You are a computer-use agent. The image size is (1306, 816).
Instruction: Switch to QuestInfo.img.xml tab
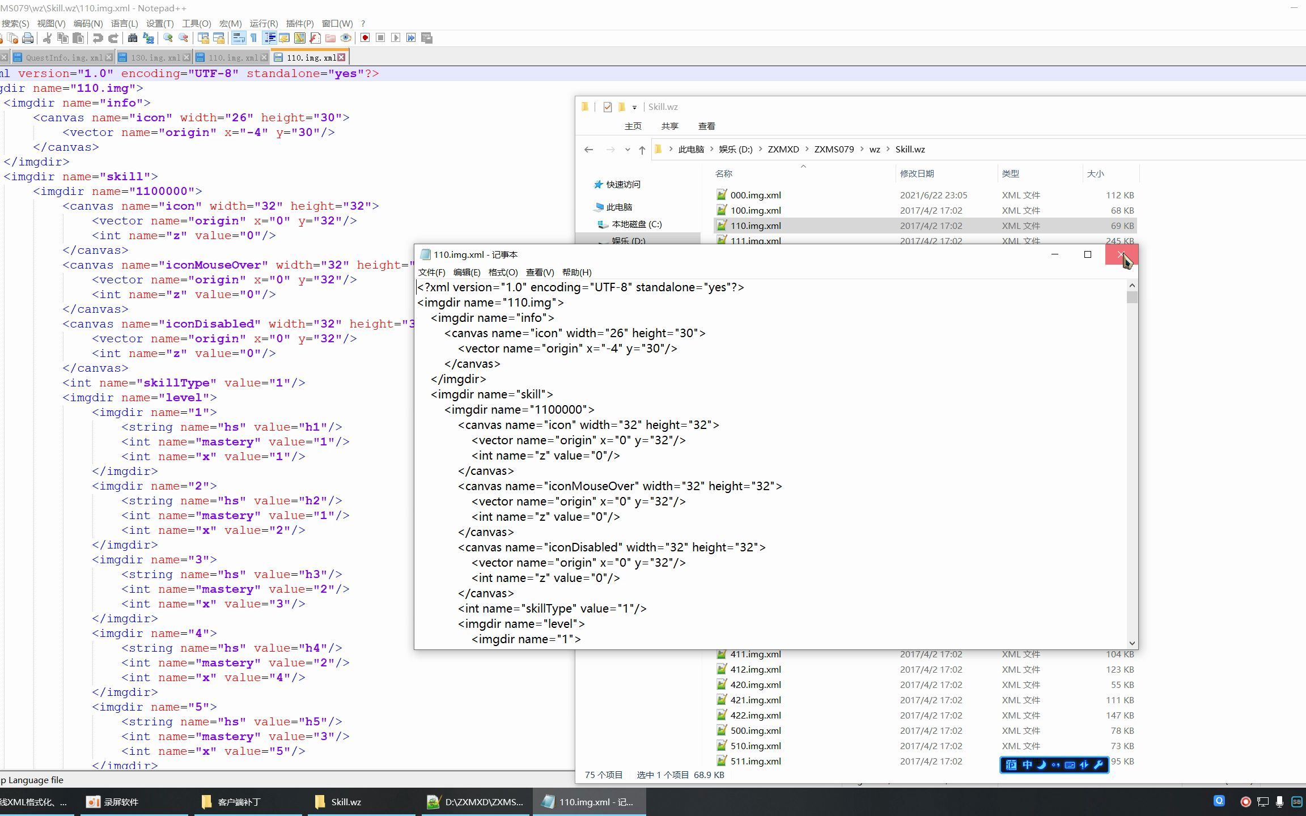tap(63, 58)
